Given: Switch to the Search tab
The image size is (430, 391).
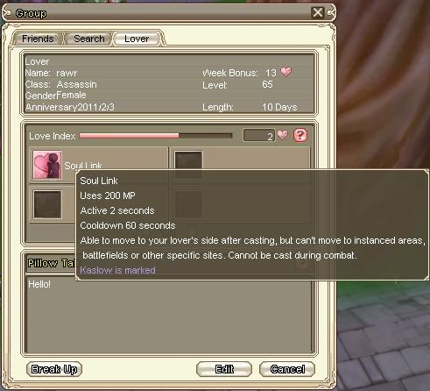Looking at the screenshot, I should click(89, 39).
